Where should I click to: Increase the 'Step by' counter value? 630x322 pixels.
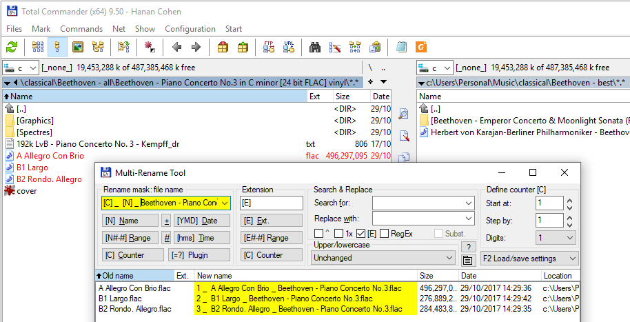click(x=569, y=217)
